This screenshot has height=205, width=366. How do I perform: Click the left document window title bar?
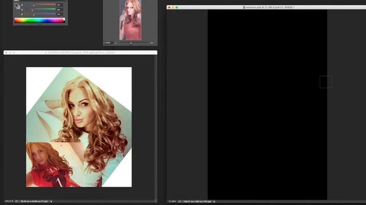pos(80,52)
